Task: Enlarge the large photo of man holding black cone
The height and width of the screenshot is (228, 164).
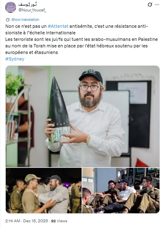Action: [82, 116]
